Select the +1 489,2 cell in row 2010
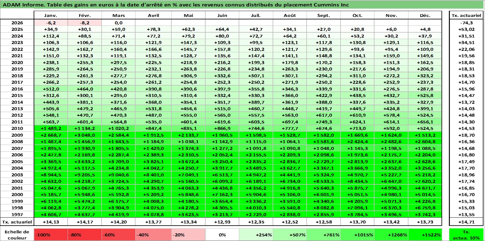The height and width of the screenshot is (241, 485). pos(51,128)
